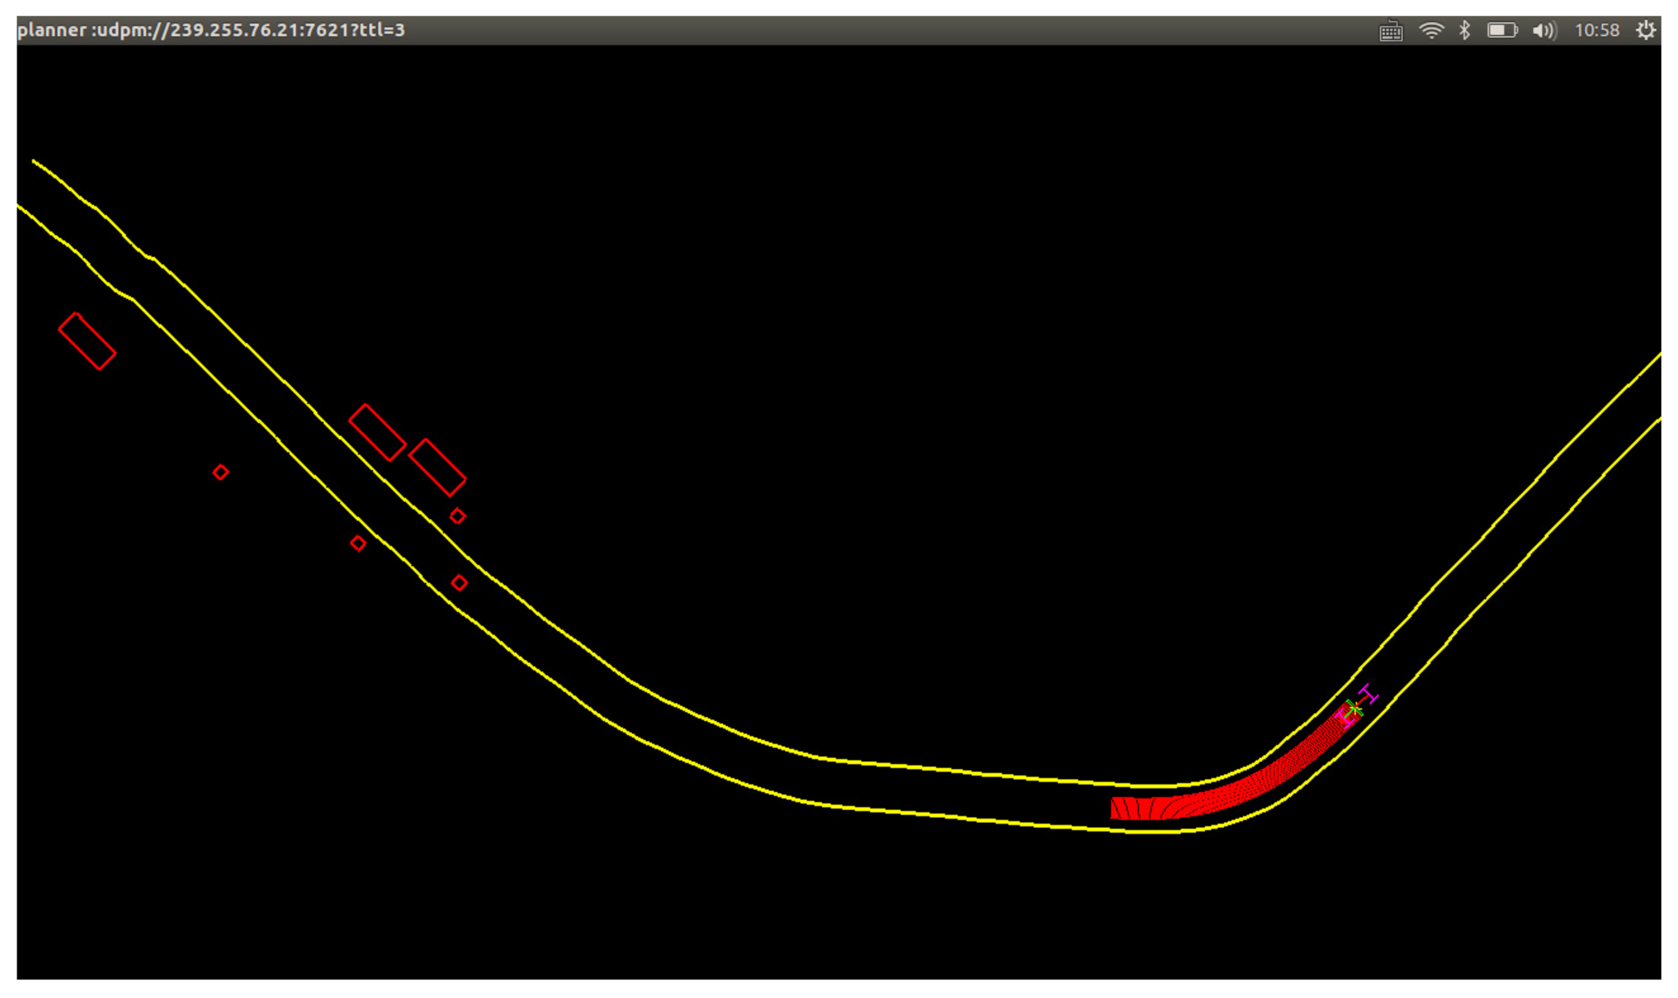
Task: Click the diamond just below the left lane boundary
Action: click(x=358, y=542)
